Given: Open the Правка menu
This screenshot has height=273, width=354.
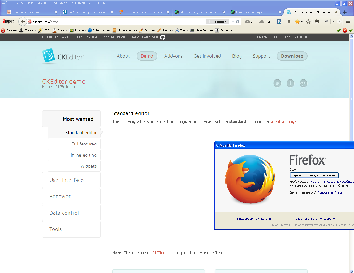Looking at the screenshot, I should pos(19,3).
